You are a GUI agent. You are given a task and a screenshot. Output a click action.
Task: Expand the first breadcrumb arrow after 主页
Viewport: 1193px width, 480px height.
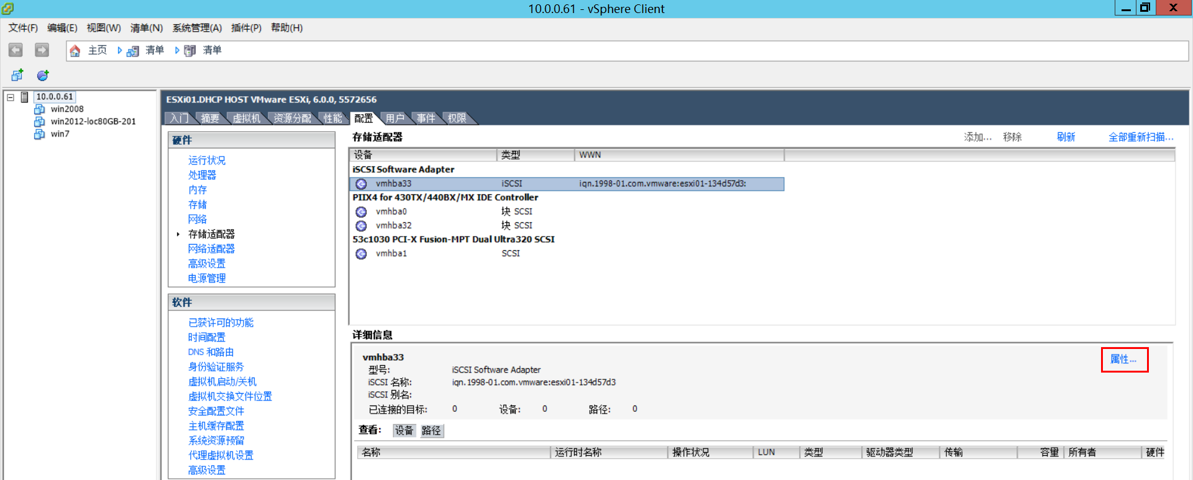point(119,50)
